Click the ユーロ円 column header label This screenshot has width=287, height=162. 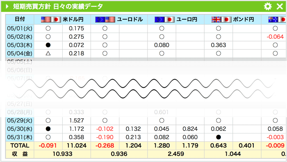pos(187,19)
